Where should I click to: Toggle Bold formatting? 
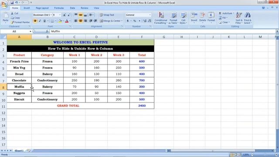(x=35, y=21)
